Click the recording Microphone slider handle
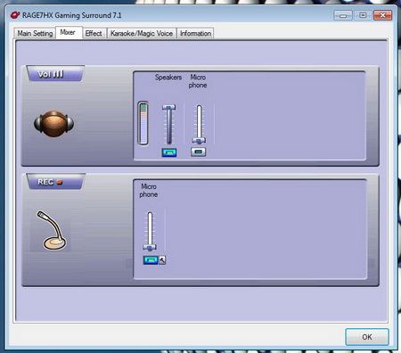 (x=150, y=247)
